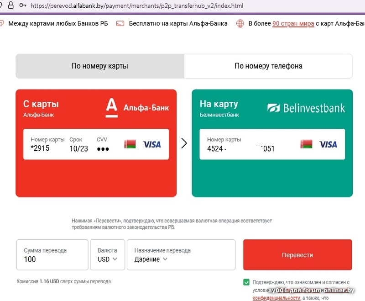Click VISA logo on source card
365x301 pixels.
152,144
